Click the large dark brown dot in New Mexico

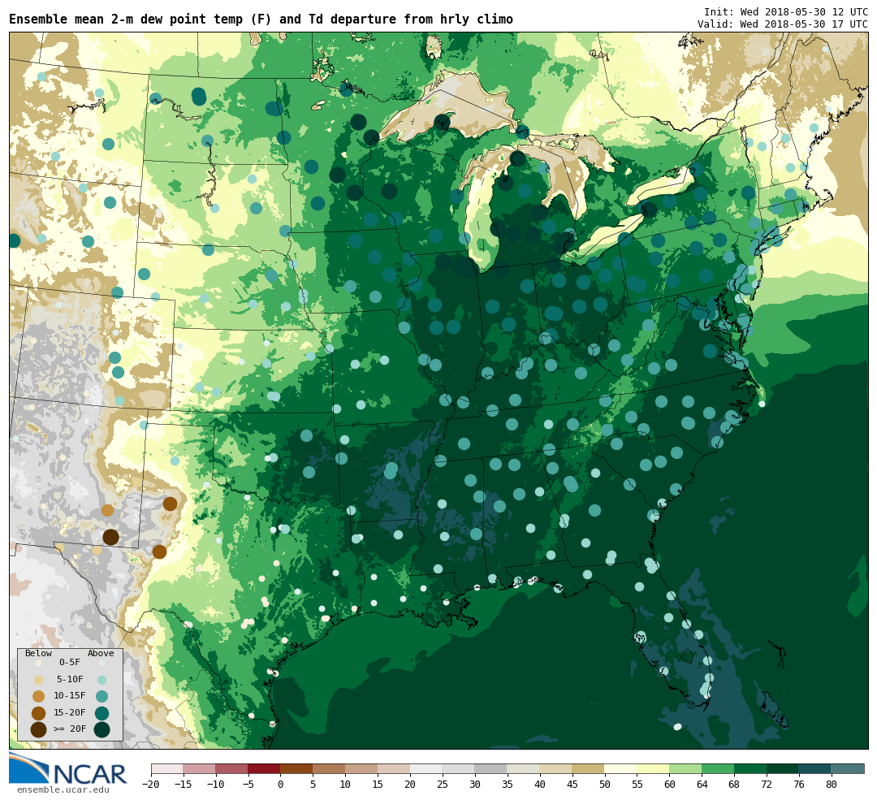(110, 537)
